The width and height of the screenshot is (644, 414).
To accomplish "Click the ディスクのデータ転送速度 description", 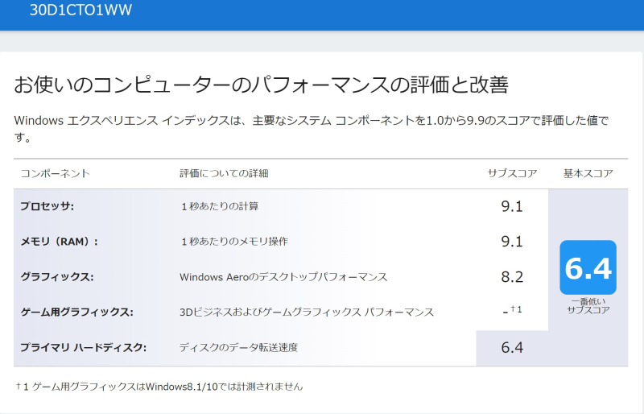I will click(x=238, y=348).
